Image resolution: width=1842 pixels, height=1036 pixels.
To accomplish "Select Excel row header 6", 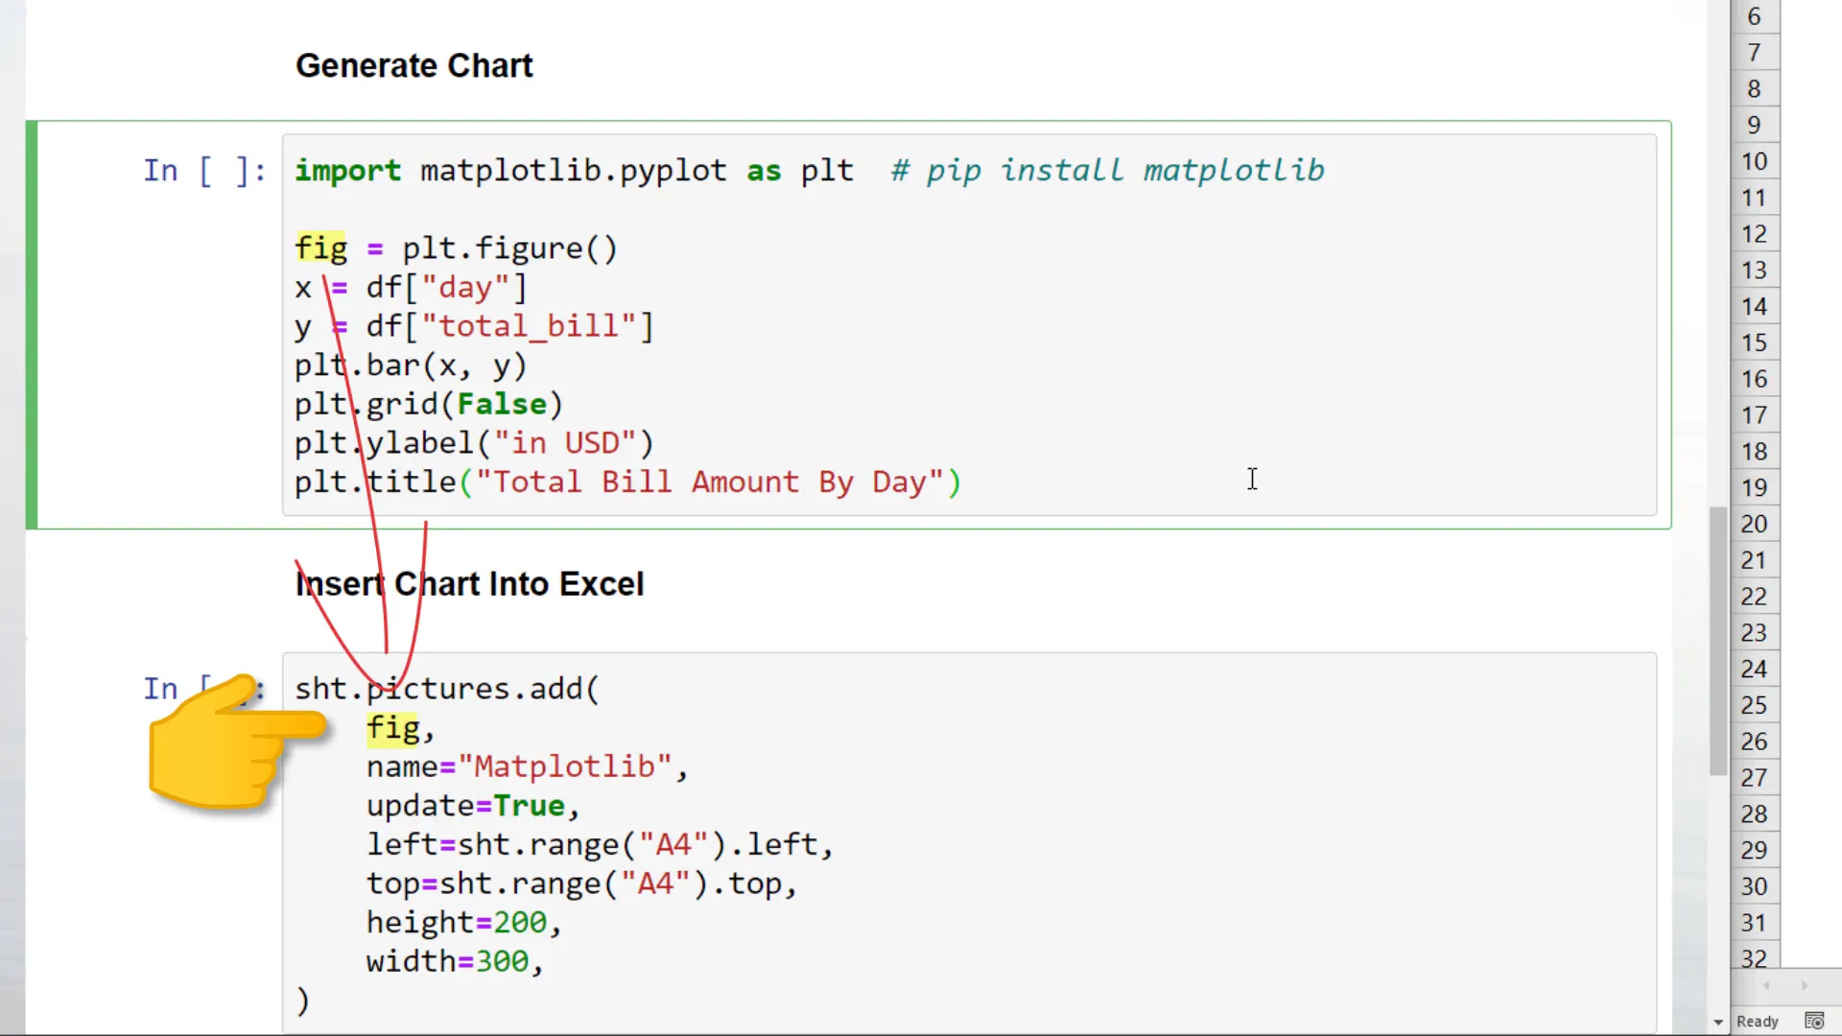I will (1755, 16).
